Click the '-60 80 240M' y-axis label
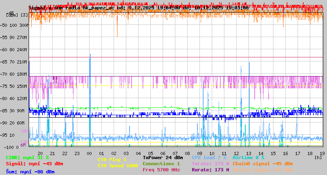Image resolution: width=327 pixels, height=175 pixels. [x=14, y=50]
